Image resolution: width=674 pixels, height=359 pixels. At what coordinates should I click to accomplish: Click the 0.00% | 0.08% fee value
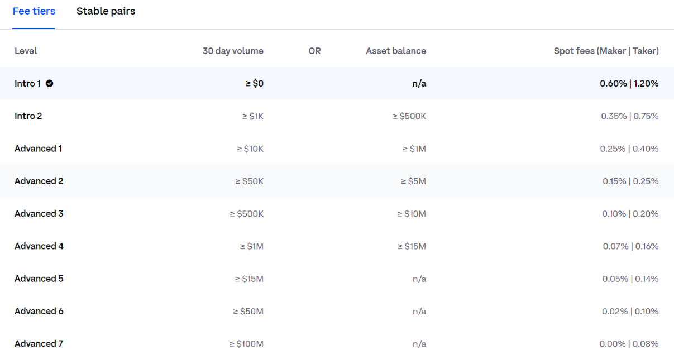point(629,344)
